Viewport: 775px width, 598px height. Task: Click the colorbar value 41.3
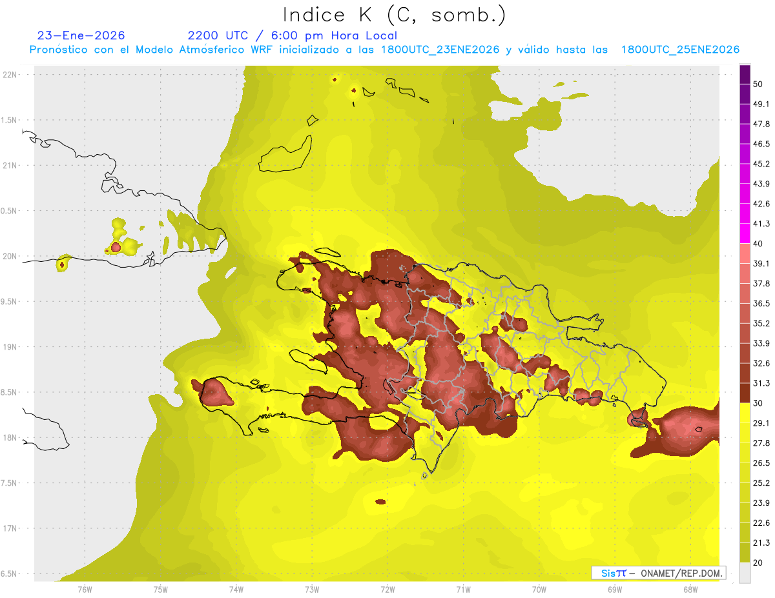click(x=761, y=224)
